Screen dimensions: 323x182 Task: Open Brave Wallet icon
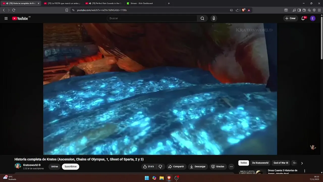[x=304, y=10]
